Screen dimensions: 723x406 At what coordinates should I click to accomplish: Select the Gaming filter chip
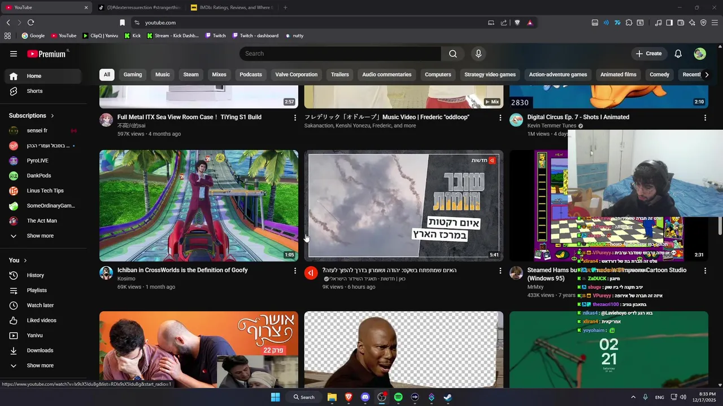point(133,74)
